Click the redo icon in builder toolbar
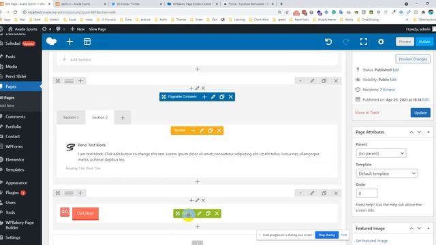This screenshot has height=245, width=436. pyautogui.click(x=346, y=42)
